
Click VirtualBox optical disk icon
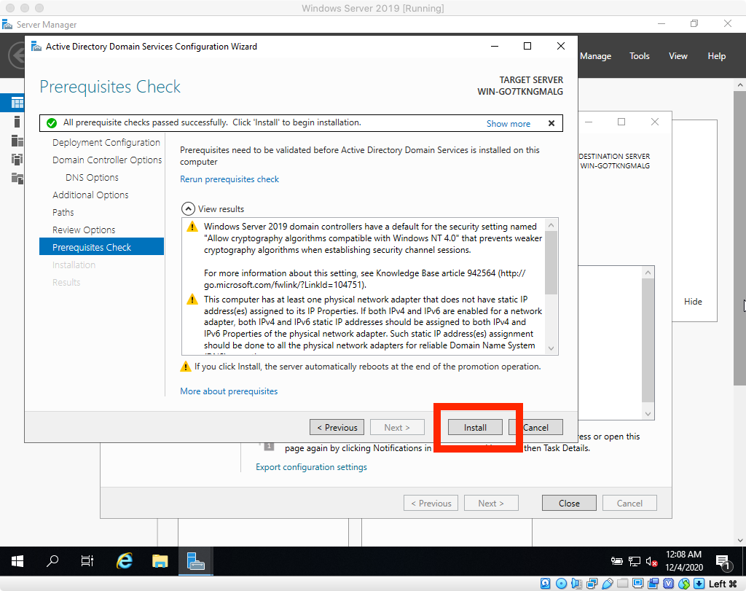click(x=561, y=584)
